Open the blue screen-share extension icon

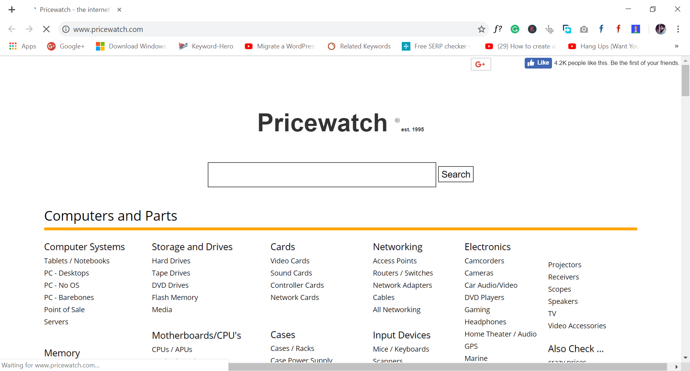tap(567, 29)
